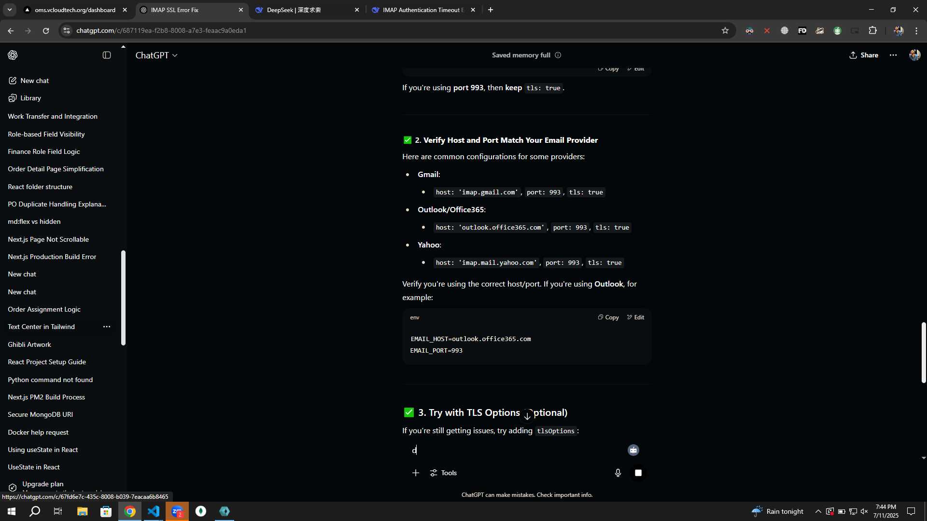Collapse the sidebar with the panel icon
The image size is (927, 521).
point(107,55)
